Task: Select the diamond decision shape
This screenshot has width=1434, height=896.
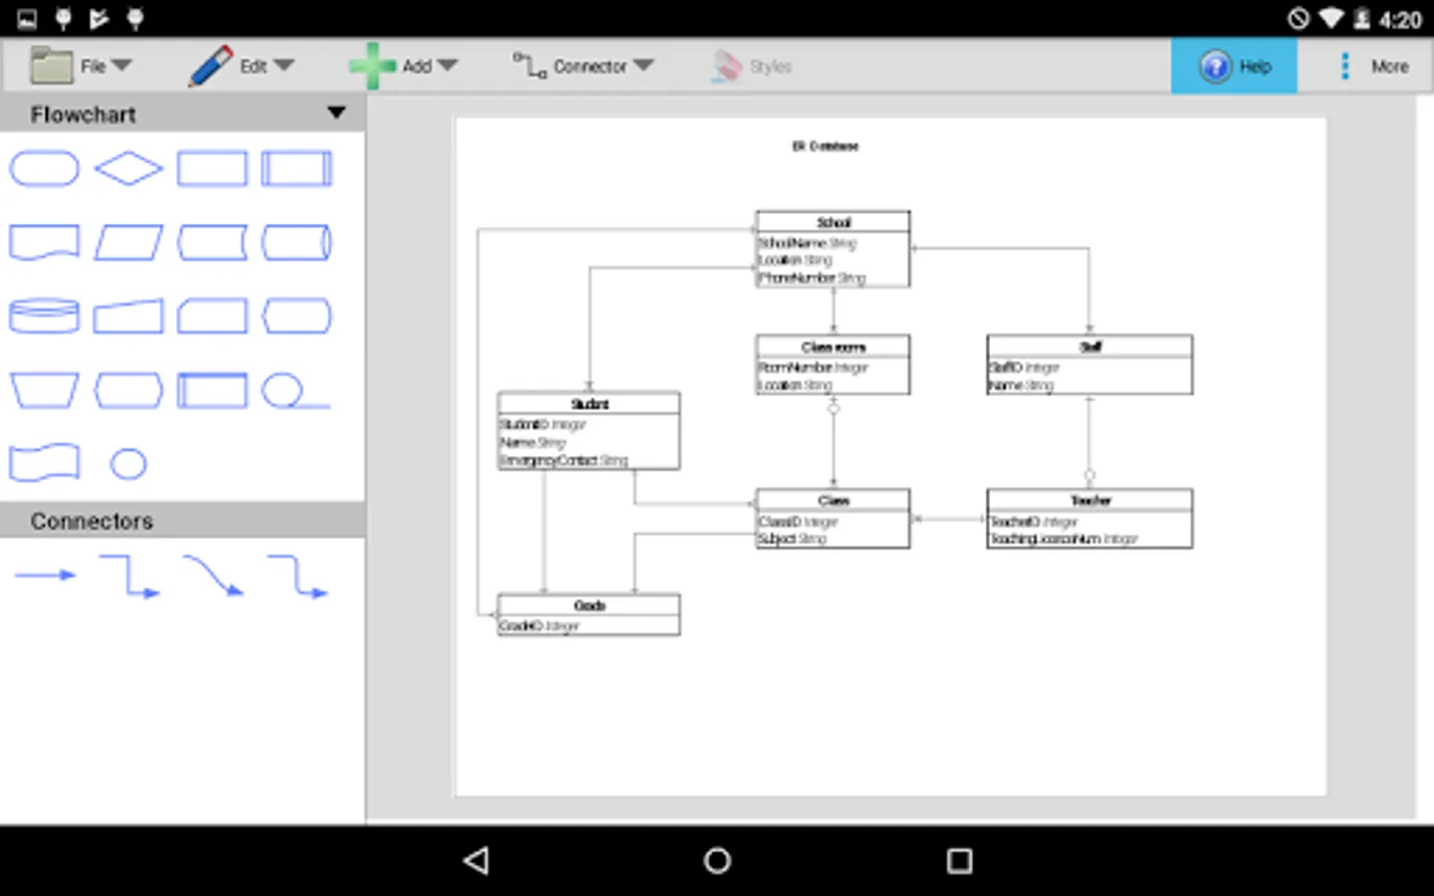Action: (x=128, y=168)
